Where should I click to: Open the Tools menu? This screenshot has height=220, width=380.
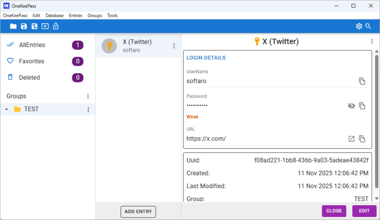pyautogui.click(x=112, y=15)
